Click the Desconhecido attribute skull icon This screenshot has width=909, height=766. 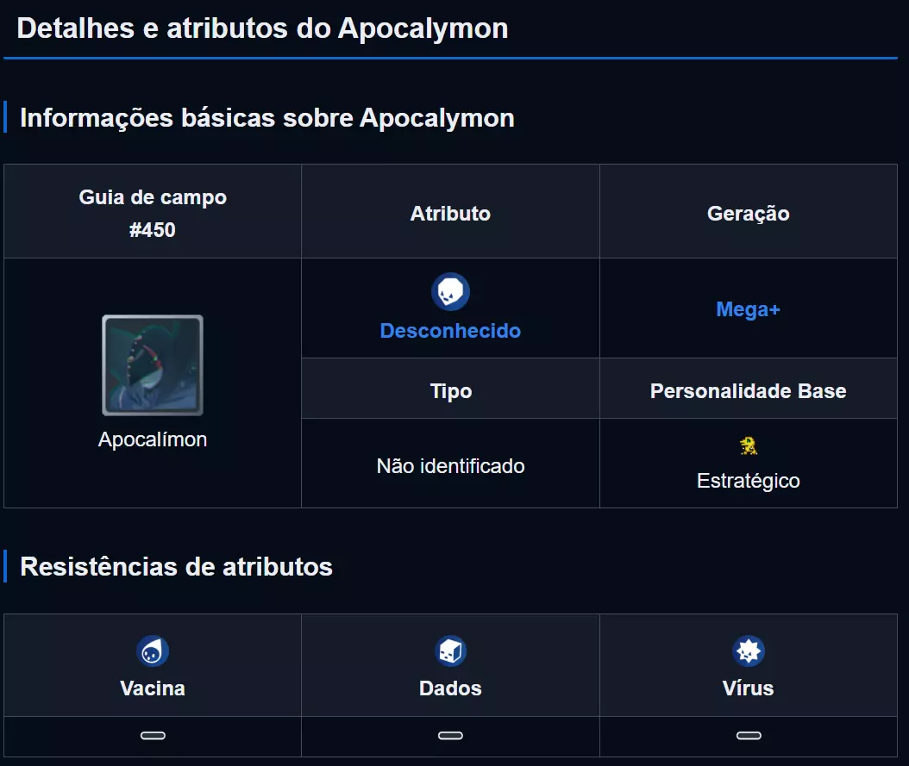450,292
